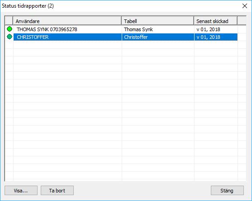Screen dimensions: 252x201
Task: Click the Status tidrapporter (2) title bar
Action: point(113,6)
